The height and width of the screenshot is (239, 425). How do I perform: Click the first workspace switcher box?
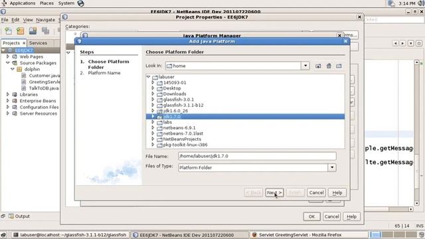pos(375,234)
